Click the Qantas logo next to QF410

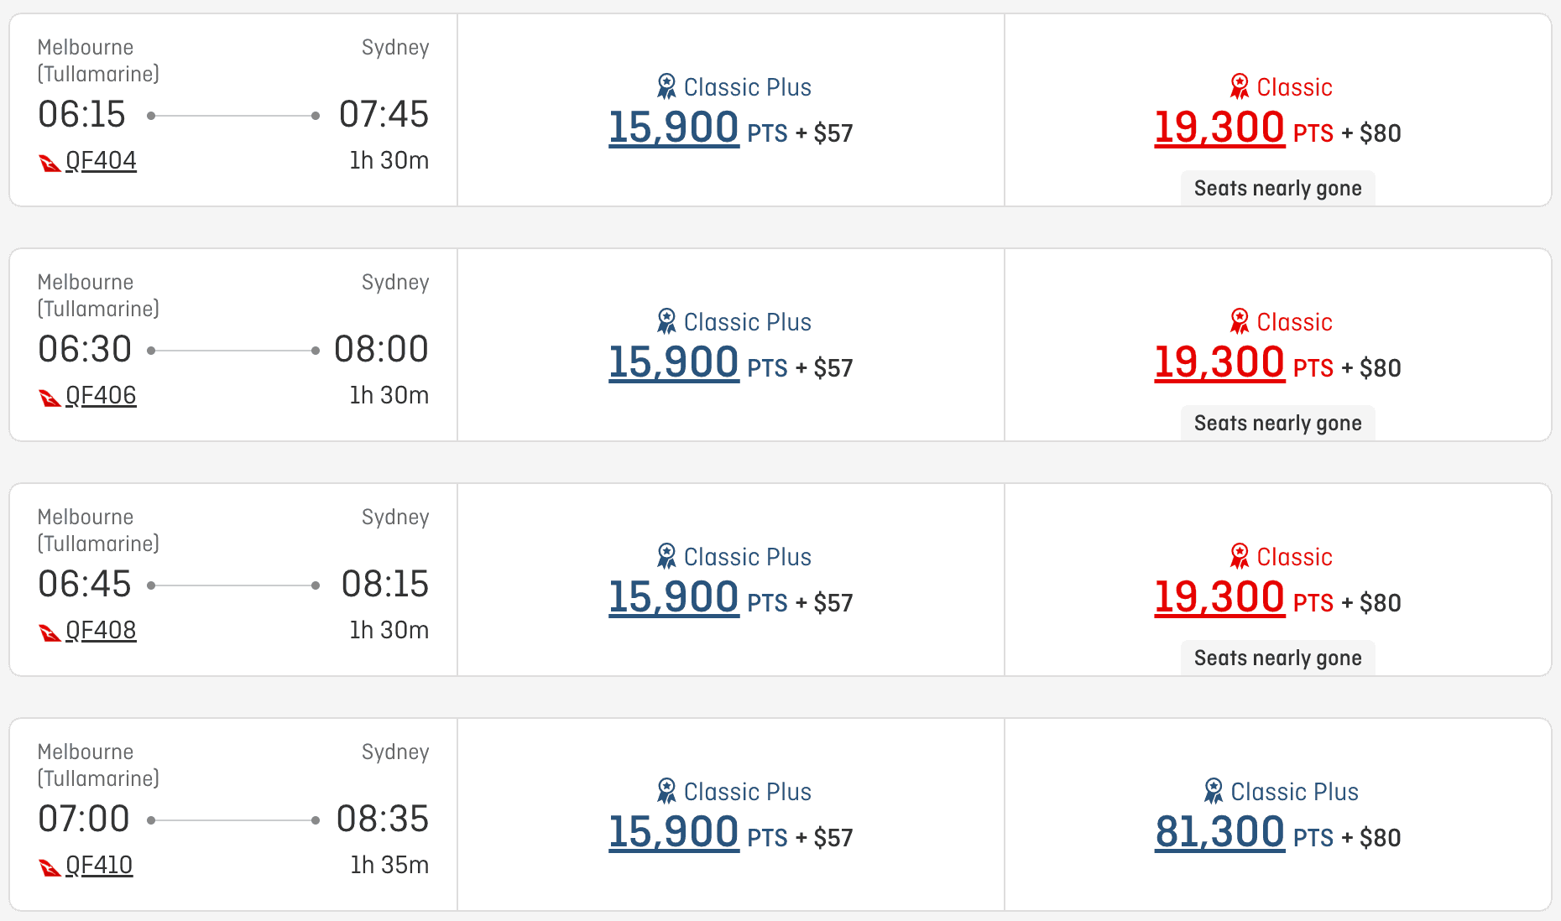[x=50, y=865]
